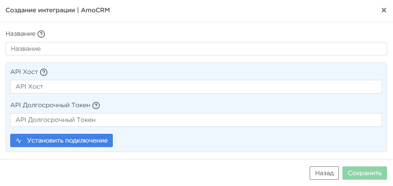Click the API Долгосрочный Токен placeholder text
The width and height of the screenshot is (393, 186).
tap(56, 120)
